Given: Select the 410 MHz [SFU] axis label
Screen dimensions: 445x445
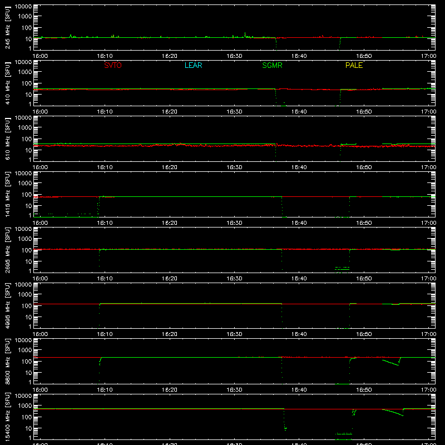Looking at the screenshot, I should point(7,83).
